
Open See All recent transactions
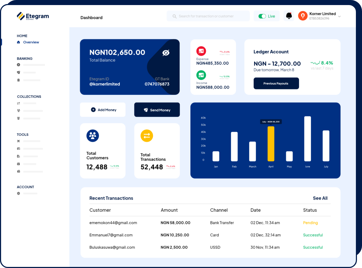320,198
